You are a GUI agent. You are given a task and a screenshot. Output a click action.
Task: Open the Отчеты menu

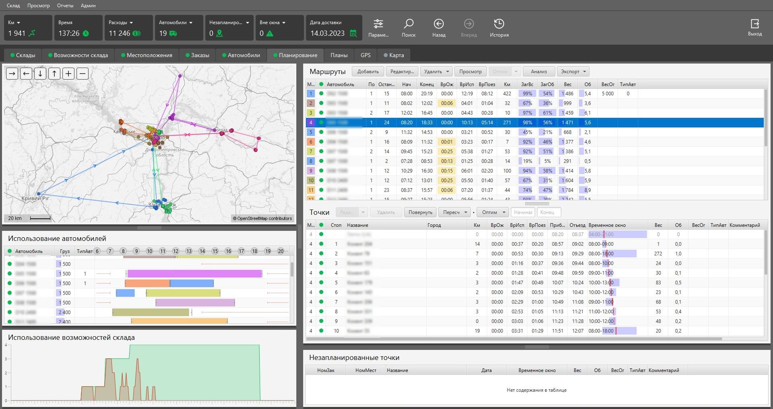65,6
